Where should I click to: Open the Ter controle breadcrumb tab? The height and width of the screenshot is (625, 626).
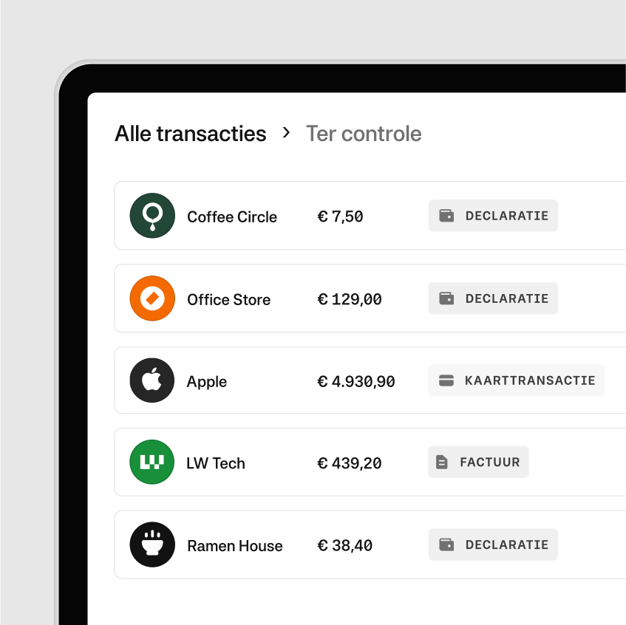click(x=364, y=133)
